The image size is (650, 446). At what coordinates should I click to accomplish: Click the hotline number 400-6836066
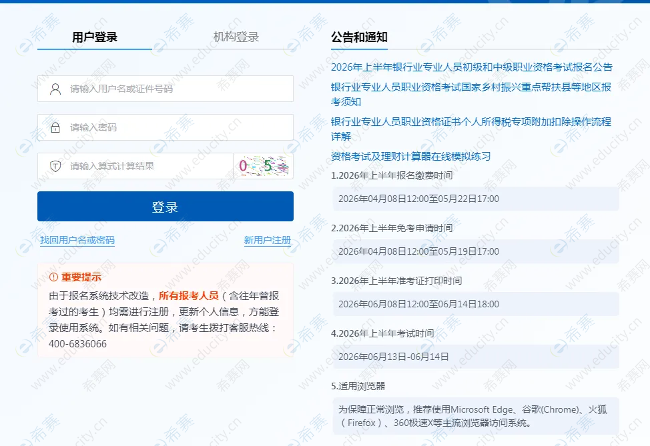[x=77, y=344]
